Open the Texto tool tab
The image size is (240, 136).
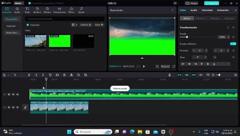click(x=27, y=10)
